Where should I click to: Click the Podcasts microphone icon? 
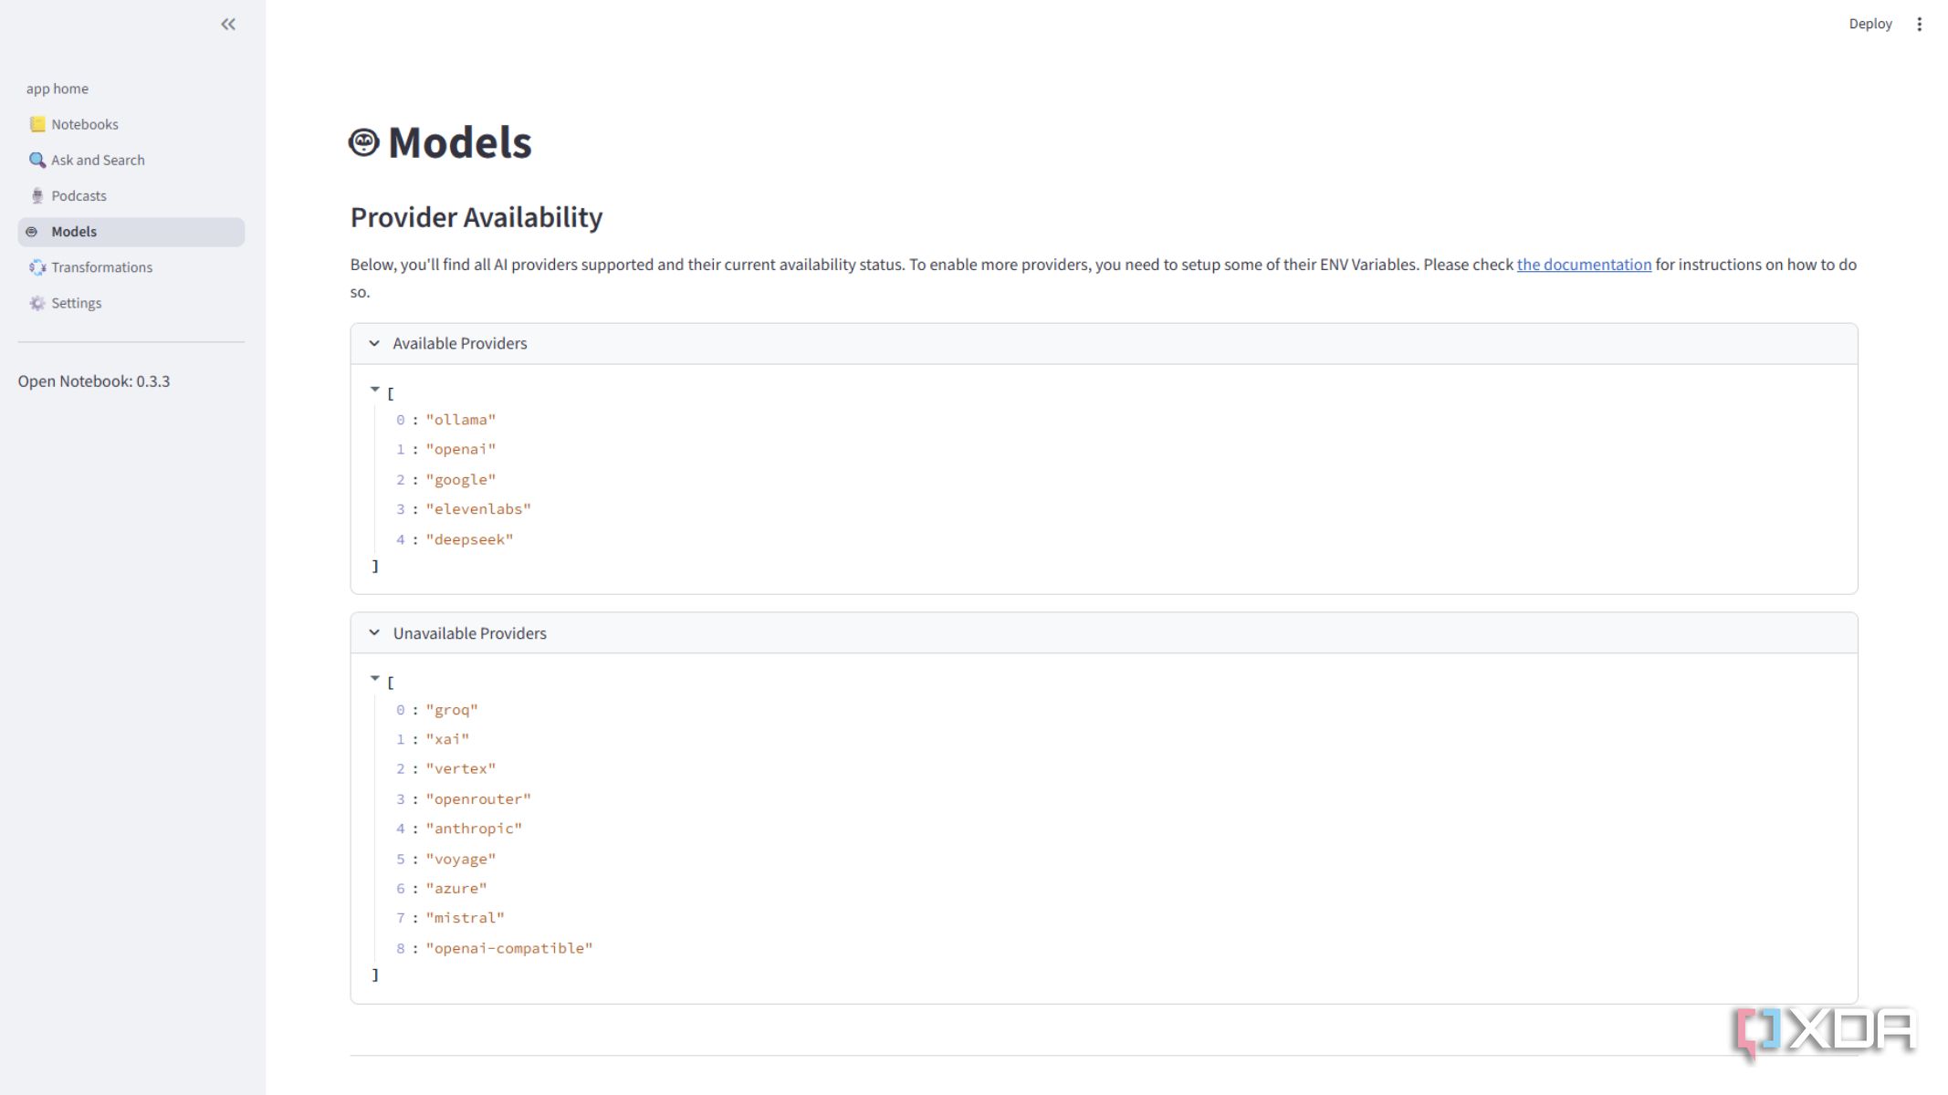coord(37,195)
